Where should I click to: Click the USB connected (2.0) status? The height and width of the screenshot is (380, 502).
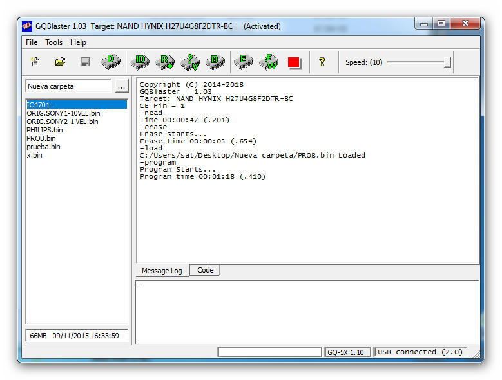pos(420,352)
